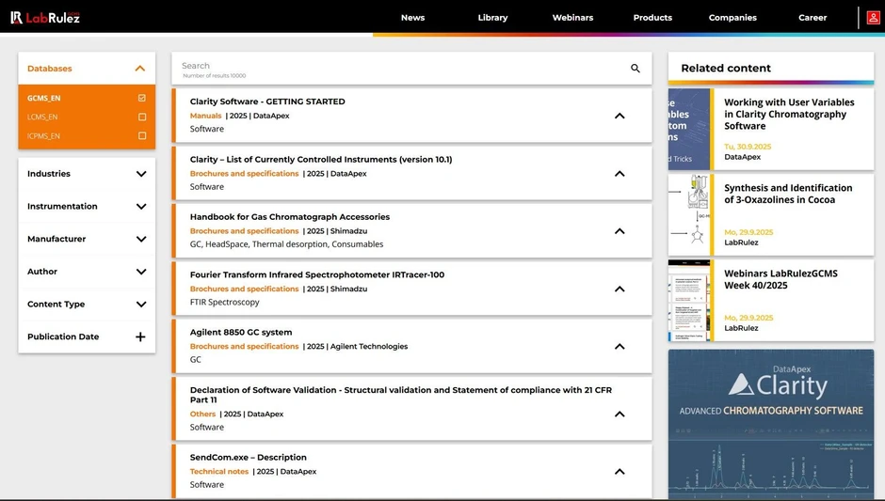Collapse the Databases filter section

[x=140, y=69]
